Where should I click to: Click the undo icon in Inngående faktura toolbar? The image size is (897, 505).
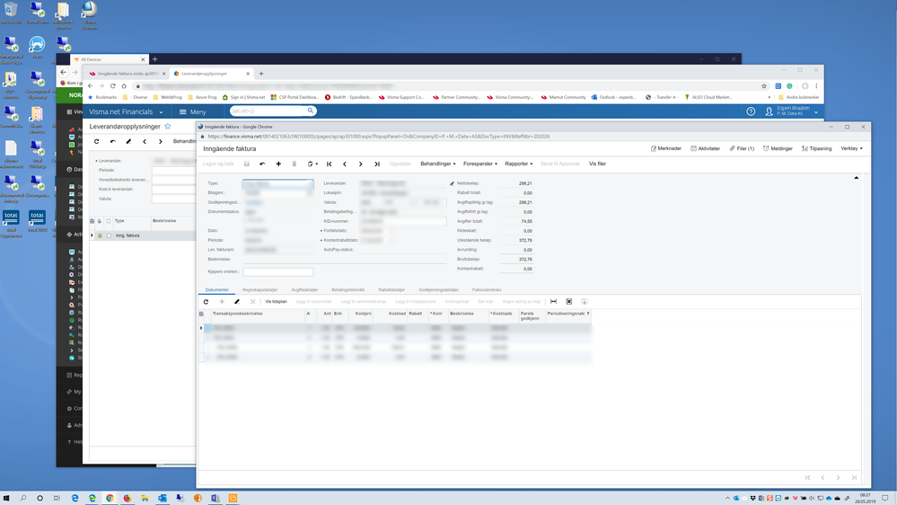(x=262, y=164)
